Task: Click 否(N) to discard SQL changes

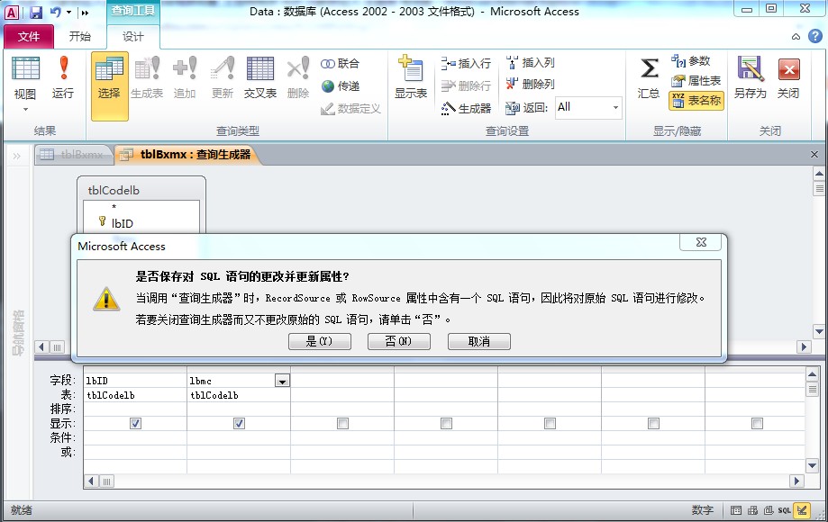Action: pos(399,342)
